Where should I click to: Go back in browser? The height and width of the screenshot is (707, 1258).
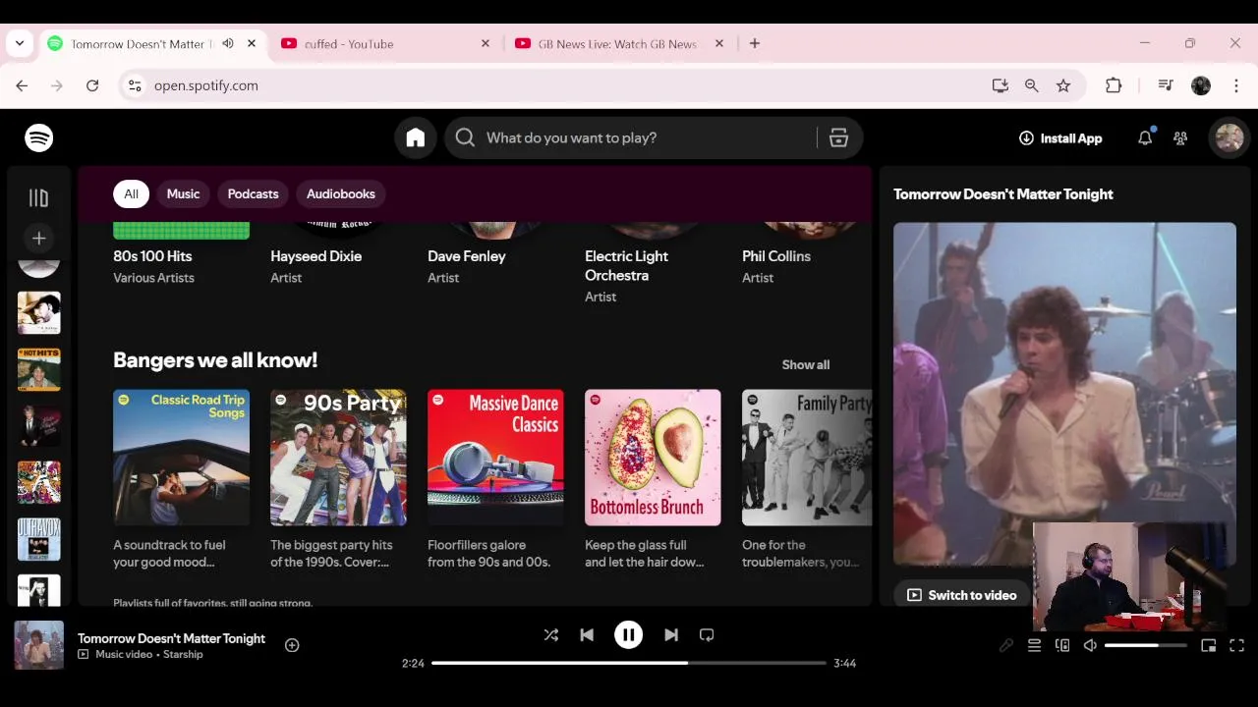coord(22,86)
